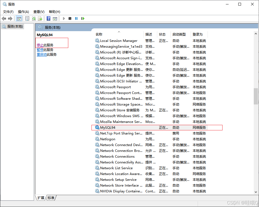The width and height of the screenshot is (259, 207).
Task: Open the 操作(A) menu
Action: point(23,12)
